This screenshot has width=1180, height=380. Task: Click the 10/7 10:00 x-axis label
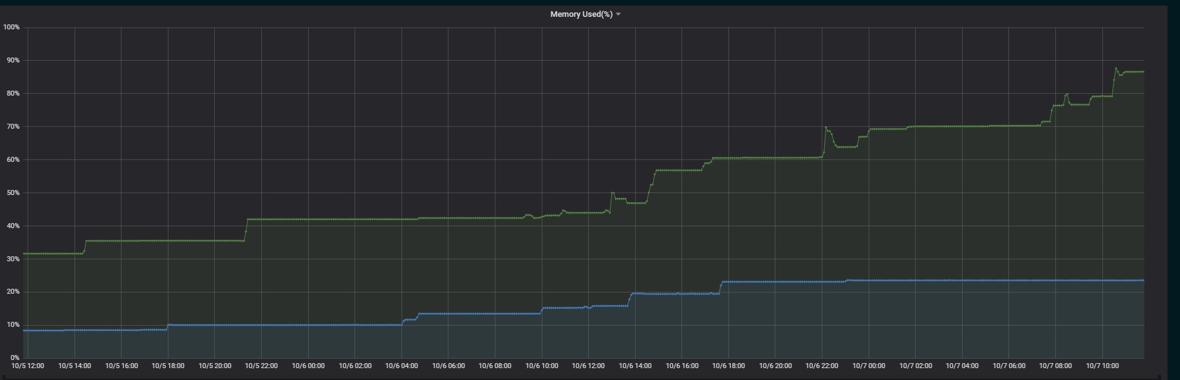[x=1102, y=366]
